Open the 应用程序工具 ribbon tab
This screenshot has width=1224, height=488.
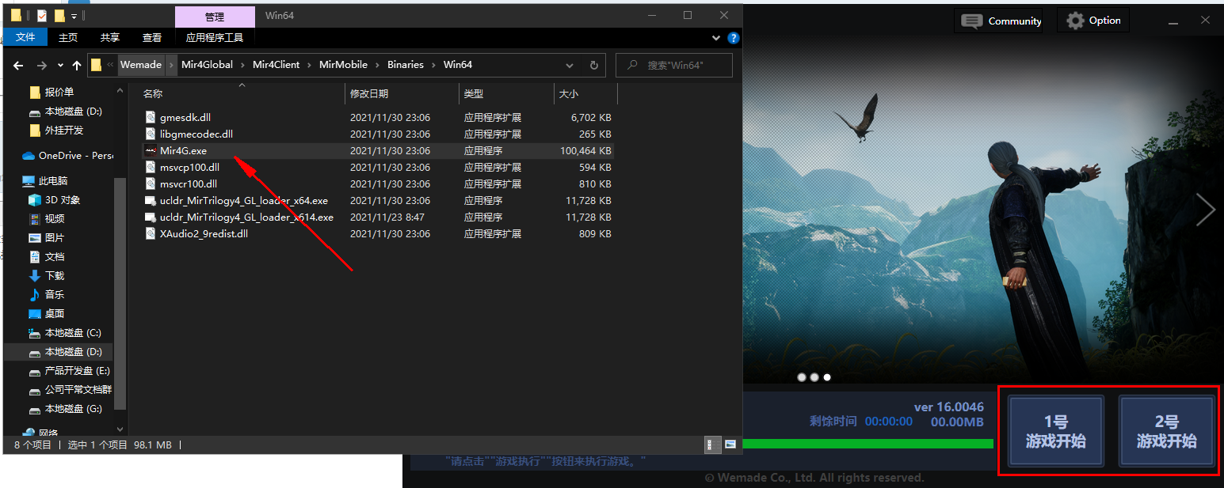pyautogui.click(x=215, y=37)
